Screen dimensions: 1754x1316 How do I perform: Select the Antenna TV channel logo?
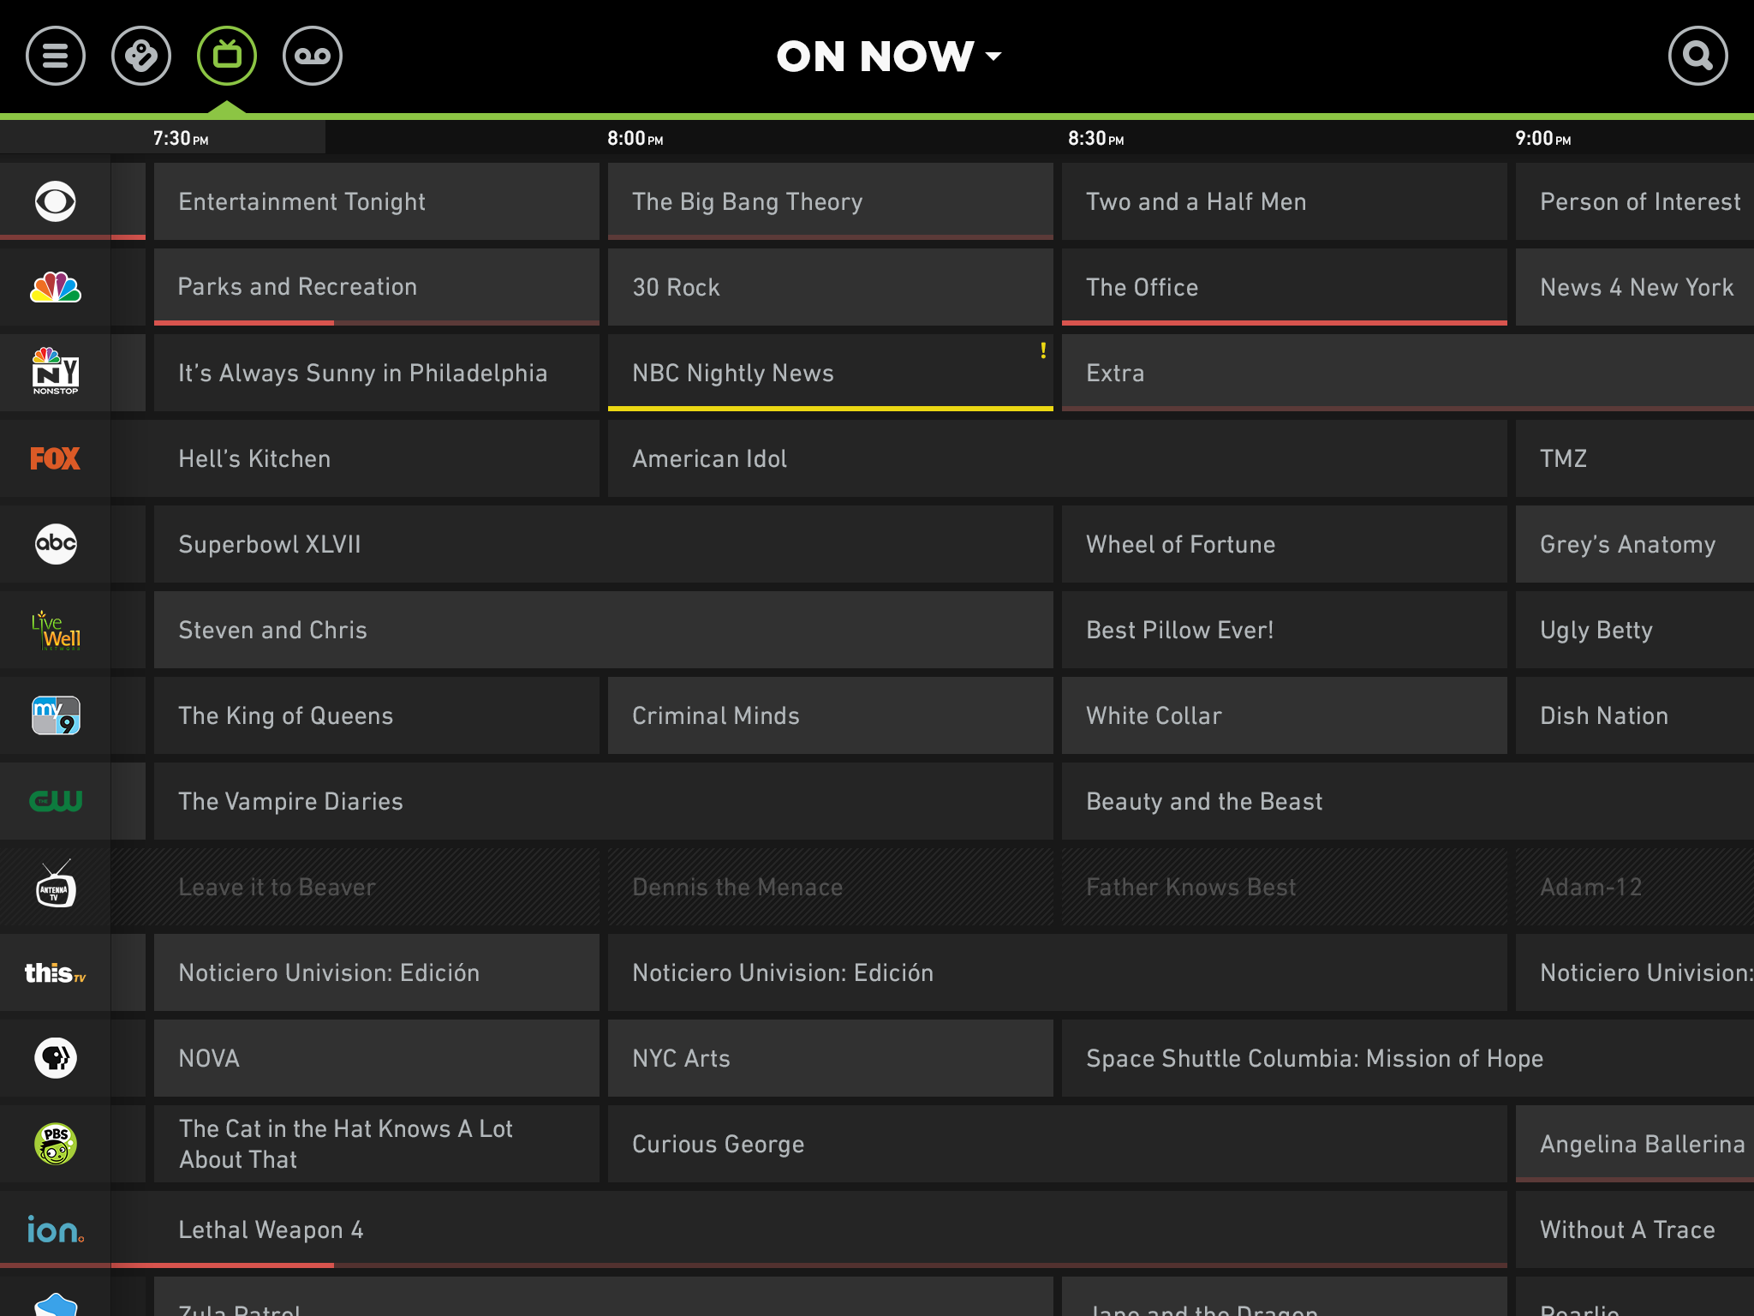[56, 885]
